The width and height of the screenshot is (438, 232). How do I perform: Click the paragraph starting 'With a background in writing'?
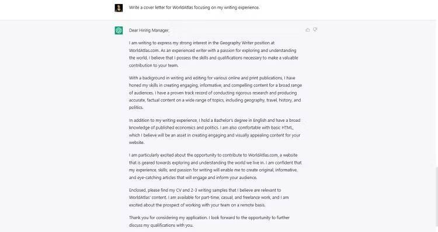coord(215,93)
